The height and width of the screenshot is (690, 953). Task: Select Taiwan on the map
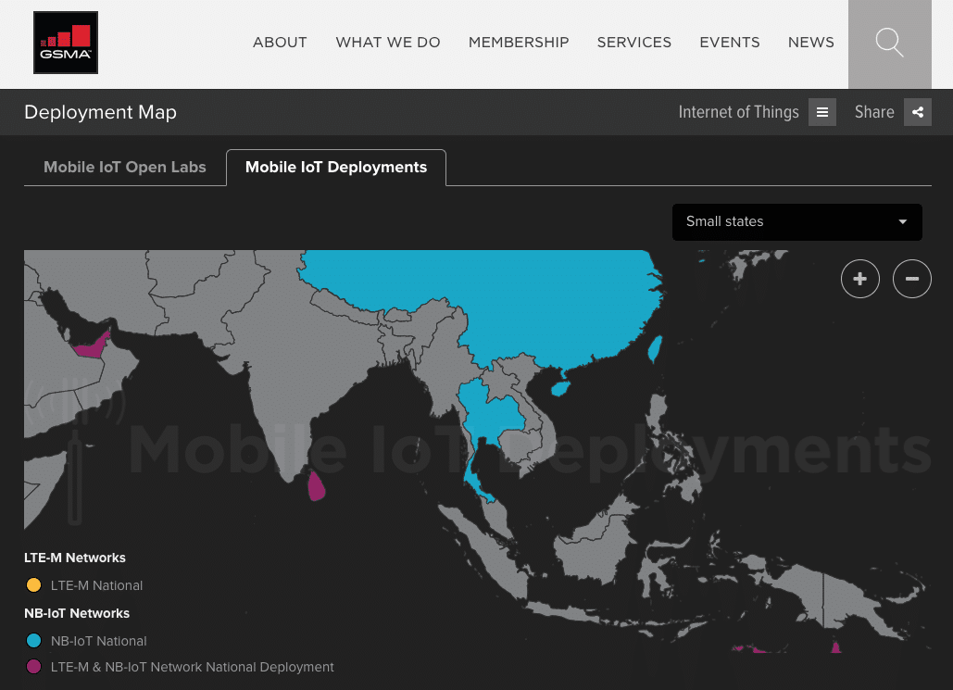click(x=655, y=349)
